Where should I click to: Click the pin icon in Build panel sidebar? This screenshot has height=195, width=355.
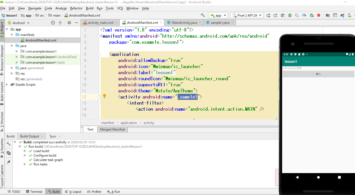[9, 162]
